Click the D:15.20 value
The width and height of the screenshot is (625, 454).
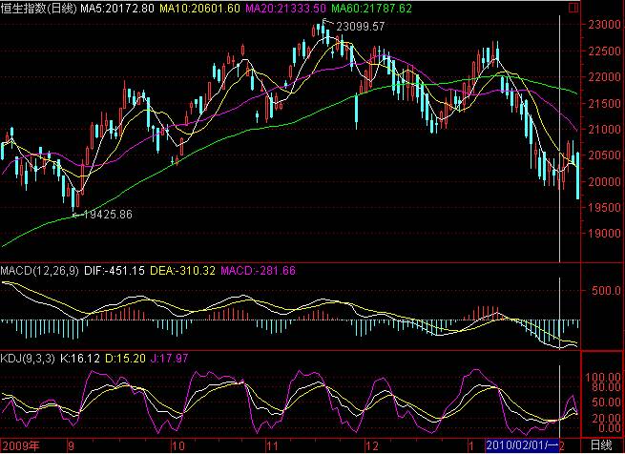pos(125,359)
